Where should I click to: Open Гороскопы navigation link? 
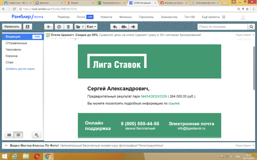pyautogui.click(x=146, y=17)
